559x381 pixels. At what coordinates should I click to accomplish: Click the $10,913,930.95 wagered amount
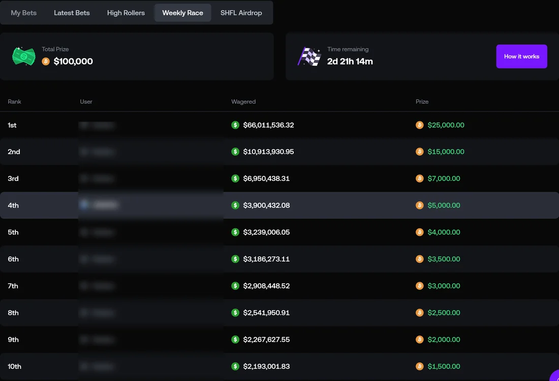point(268,152)
